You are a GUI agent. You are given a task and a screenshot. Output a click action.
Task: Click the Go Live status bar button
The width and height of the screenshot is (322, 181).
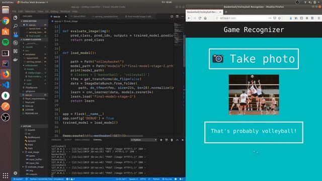pos(167,179)
